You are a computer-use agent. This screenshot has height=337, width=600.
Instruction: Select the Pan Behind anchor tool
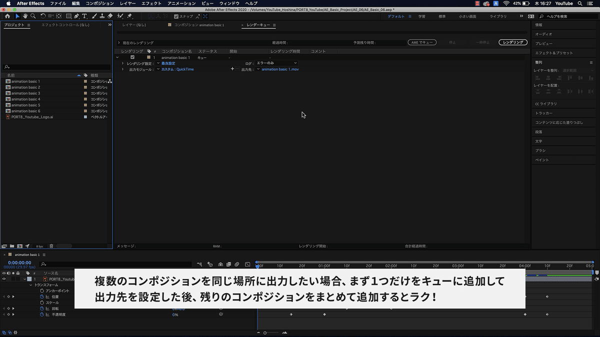[x=59, y=16]
